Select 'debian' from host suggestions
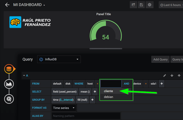Image resolution: width=183 pixels, height=120 pixels. [109, 97]
